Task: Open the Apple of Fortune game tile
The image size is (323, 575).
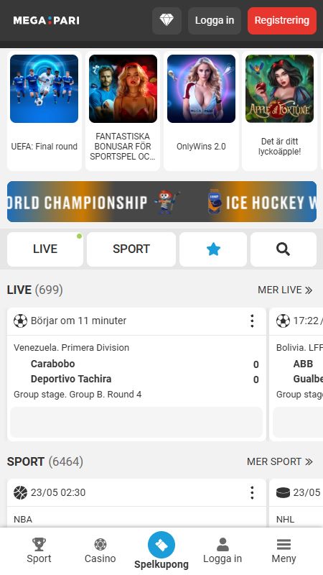Action: pyautogui.click(x=279, y=111)
